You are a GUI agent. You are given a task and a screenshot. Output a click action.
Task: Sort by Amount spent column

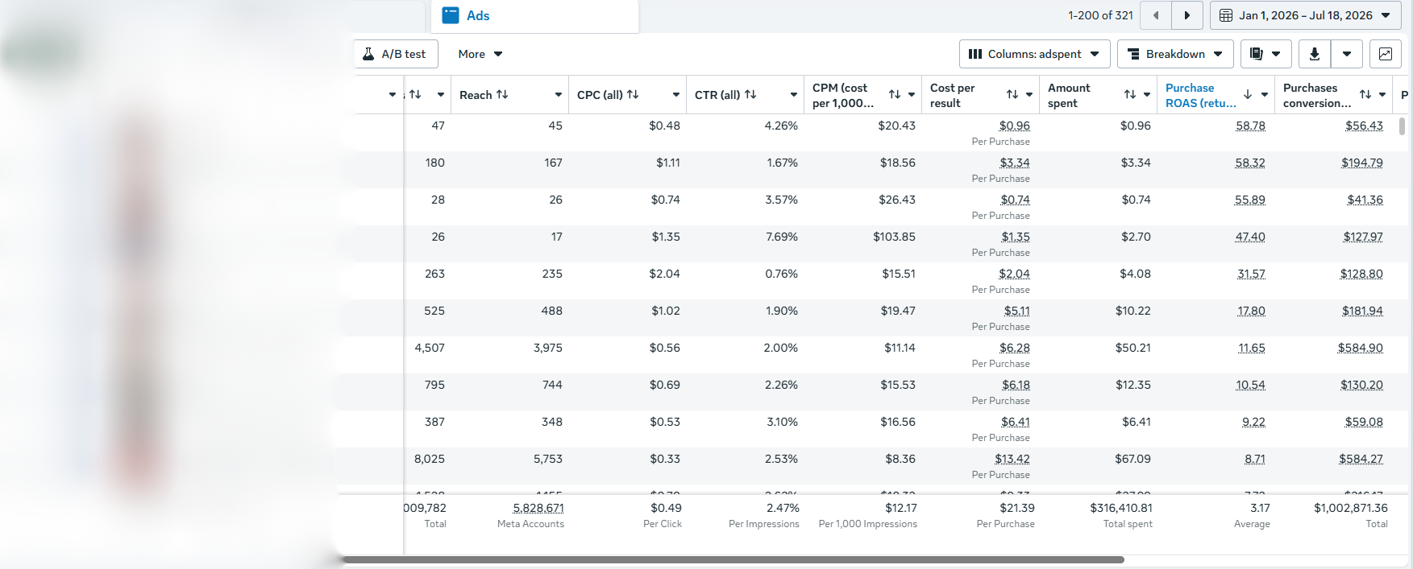(1130, 94)
